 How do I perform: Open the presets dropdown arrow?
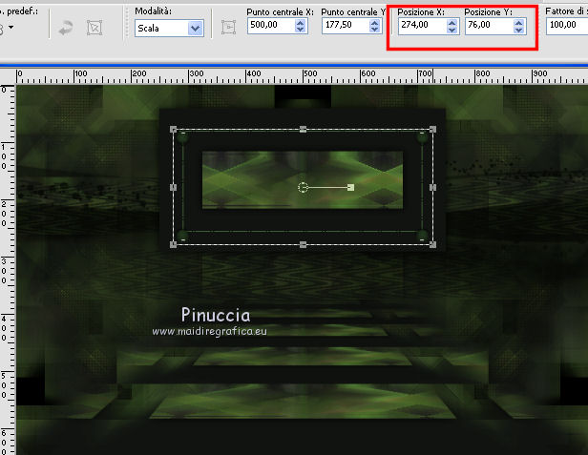pos(10,27)
